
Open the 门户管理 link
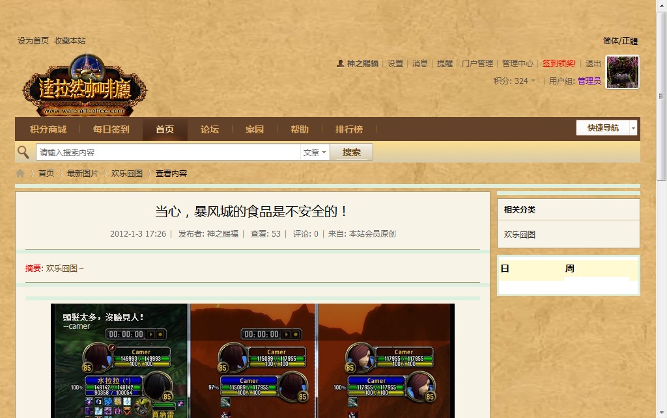(x=477, y=63)
